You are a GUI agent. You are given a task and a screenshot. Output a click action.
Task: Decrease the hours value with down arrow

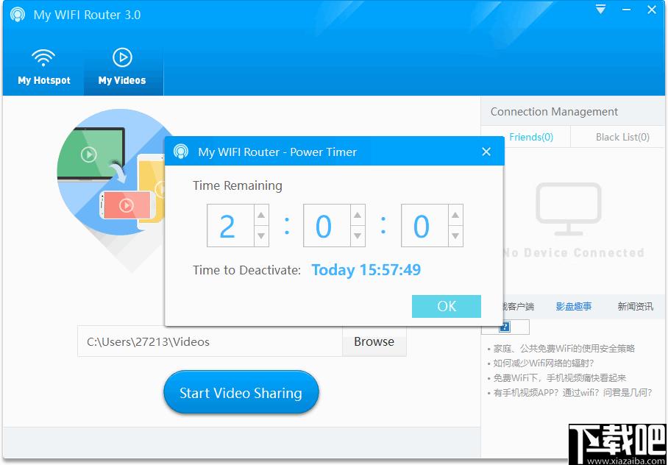(261, 236)
